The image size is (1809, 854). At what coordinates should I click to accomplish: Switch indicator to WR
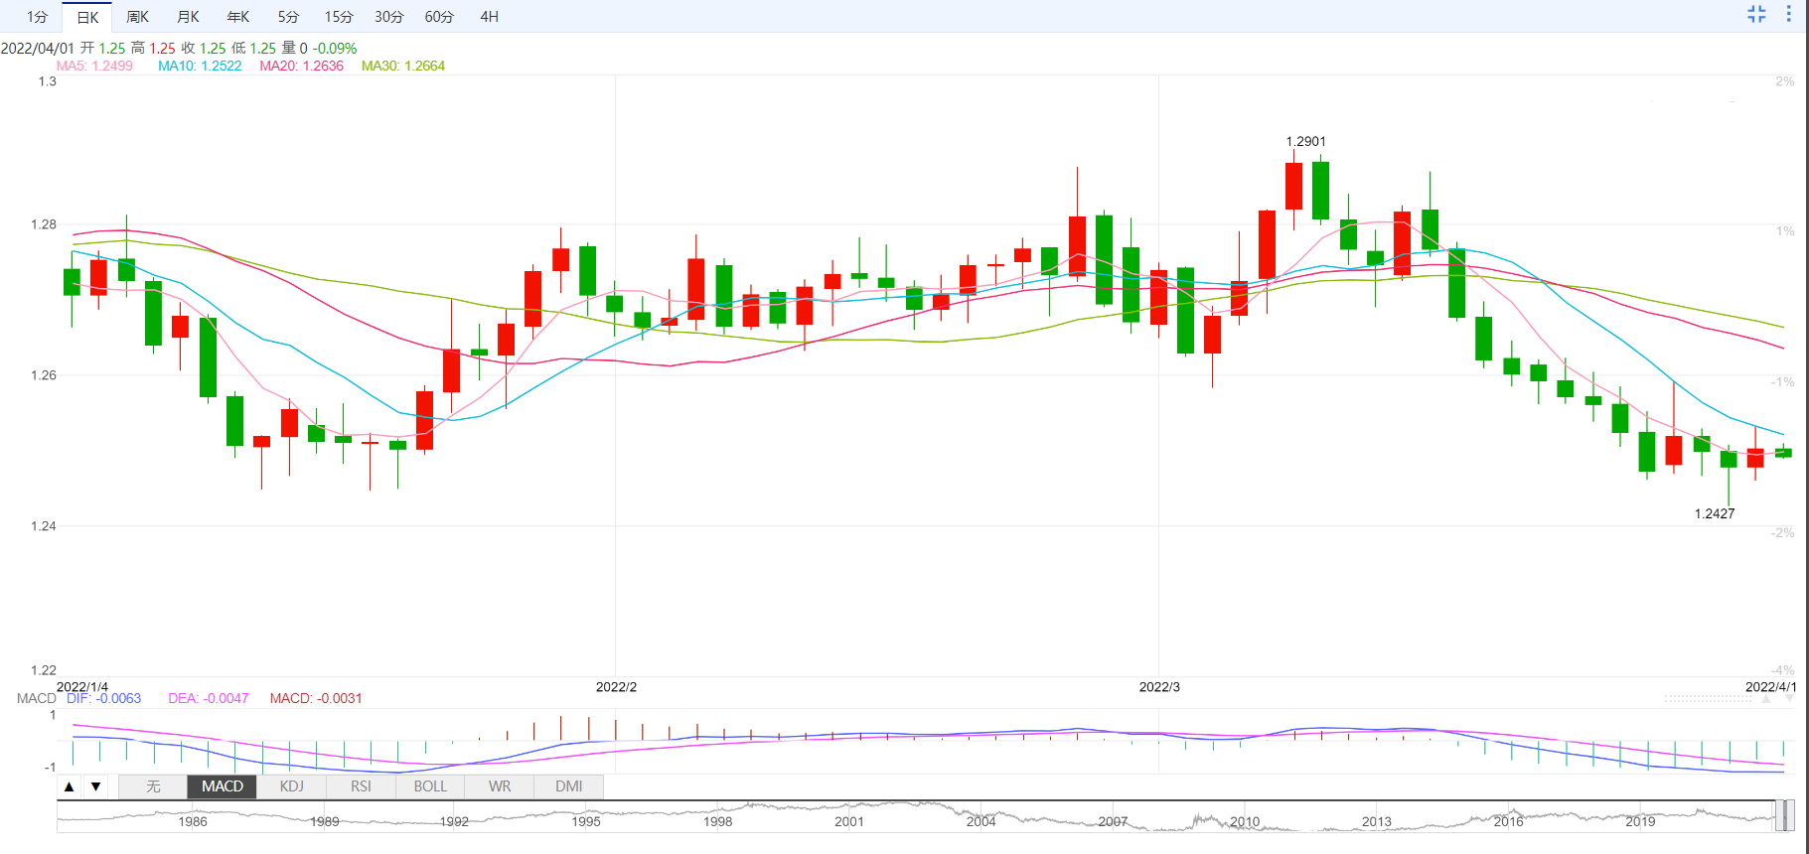500,786
